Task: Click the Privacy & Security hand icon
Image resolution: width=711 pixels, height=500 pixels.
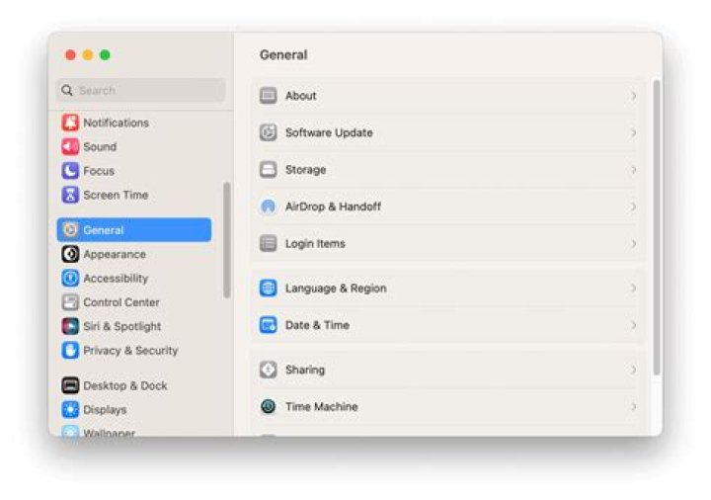Action: tap(70, 350)
